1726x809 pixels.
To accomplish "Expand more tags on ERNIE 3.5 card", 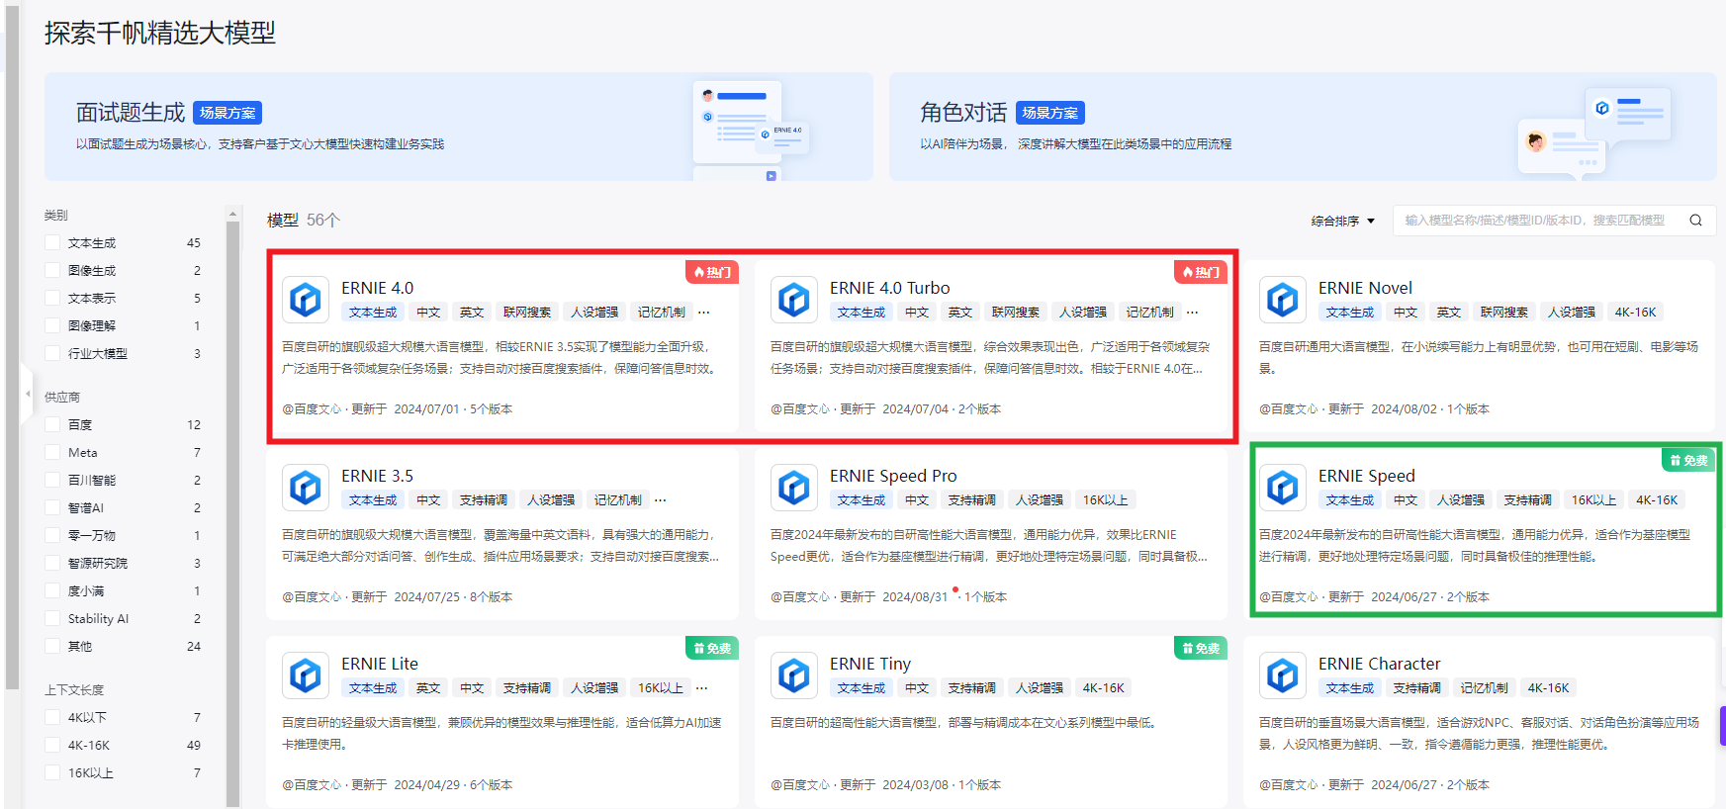I will [661, 500].
